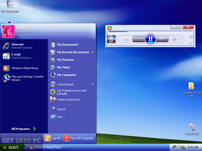Screen dimensions: 202x151
Task: Click the SOVANN user name
Action: (x=25, y=31)
